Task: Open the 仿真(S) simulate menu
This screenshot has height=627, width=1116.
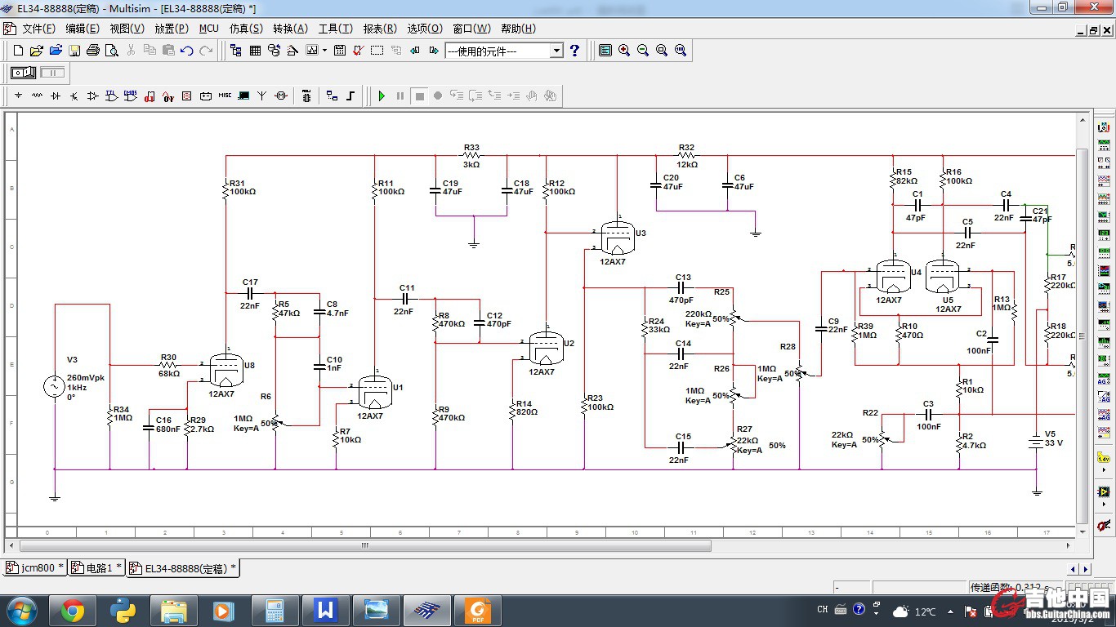Action: 246,29
